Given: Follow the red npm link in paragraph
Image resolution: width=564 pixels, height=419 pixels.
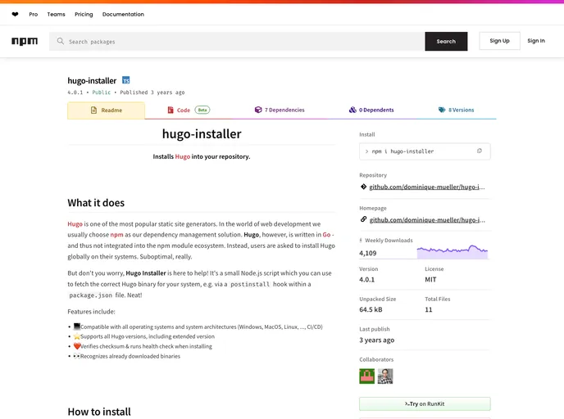Looking at the screenshot, I should [x=116, y=234].
